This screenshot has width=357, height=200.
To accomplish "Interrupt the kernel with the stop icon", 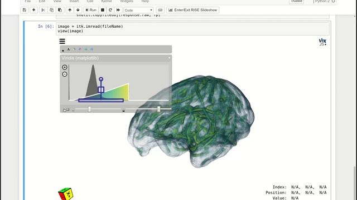I will [103, 10].
